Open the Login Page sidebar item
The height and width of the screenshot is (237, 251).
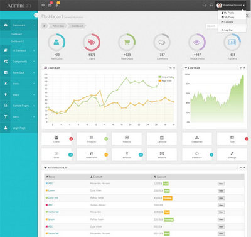[19, 128]
